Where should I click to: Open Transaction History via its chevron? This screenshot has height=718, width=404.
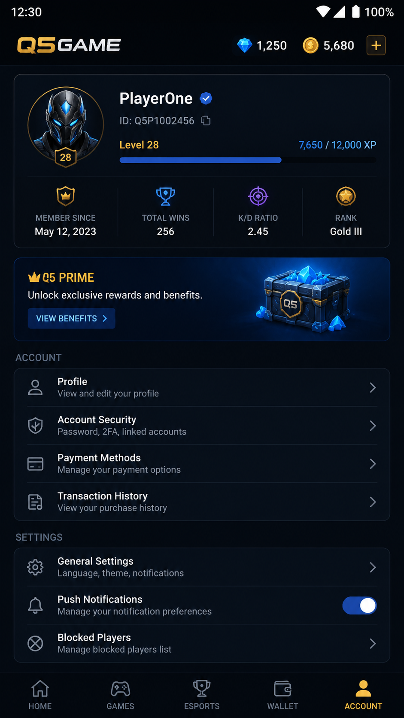coord(373,502)
